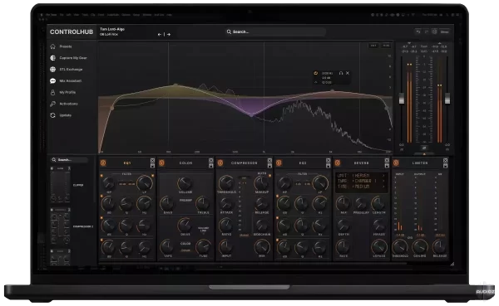This screenshot has width=499, height=306.
Task: Open EQ1 HP filter slope selector
Action: 122,184
